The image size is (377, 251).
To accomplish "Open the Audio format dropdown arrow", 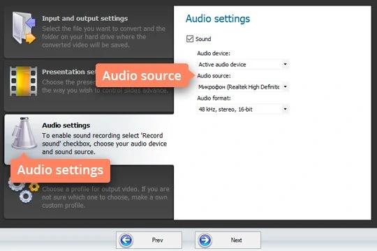I will click(x=285, y=109).
